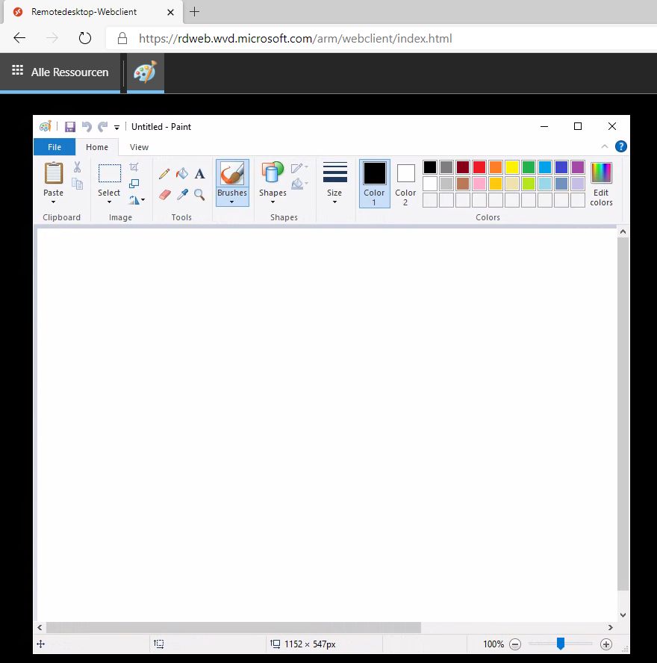Click the Size line thickness icon
The height and width of the screenshot is (663, 657).
334,172
